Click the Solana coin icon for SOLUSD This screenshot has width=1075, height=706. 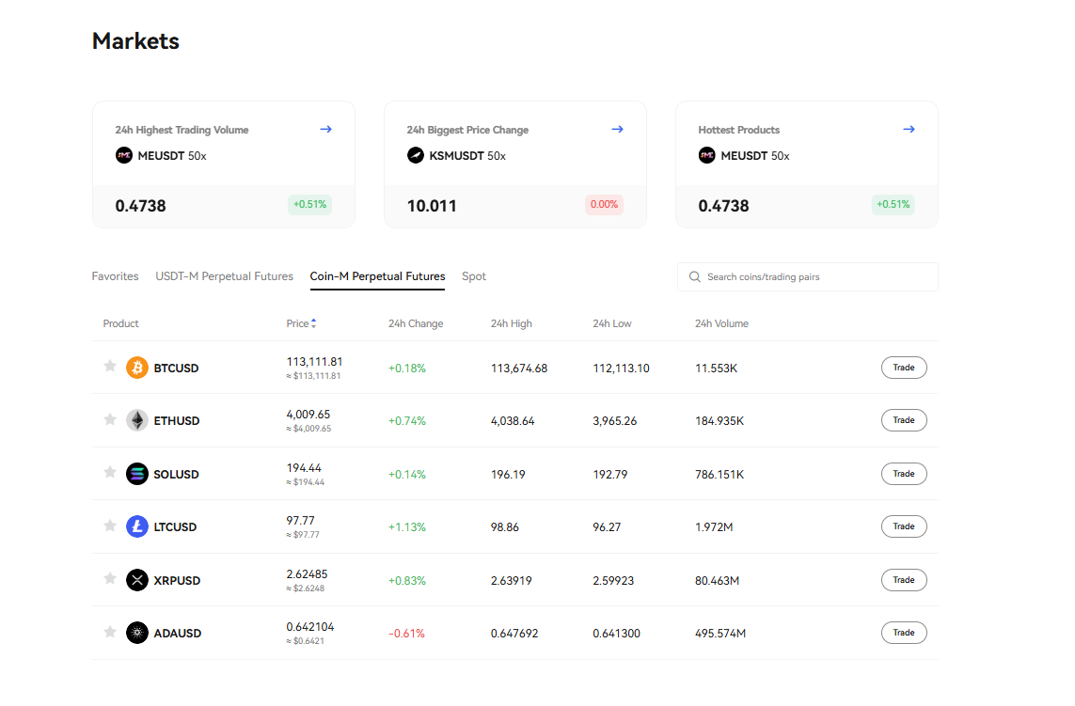(x=136, y=474)
